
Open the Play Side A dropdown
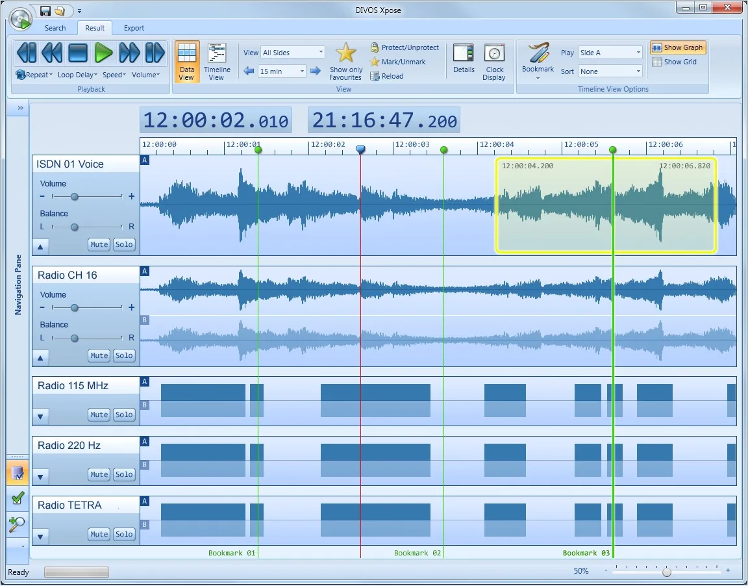tap(610, 53)
